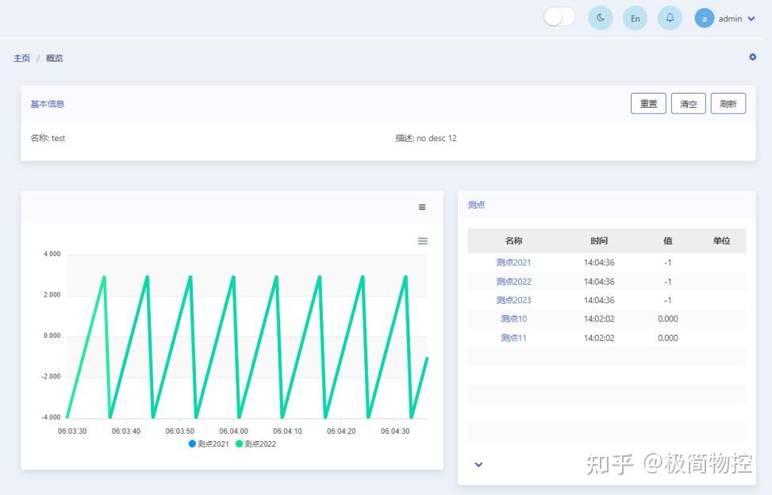Expand the 测点 panel chevron at bottom
The width and height of the screenshot is (772, 495).
pyautogui.click(x=478, y=465)
